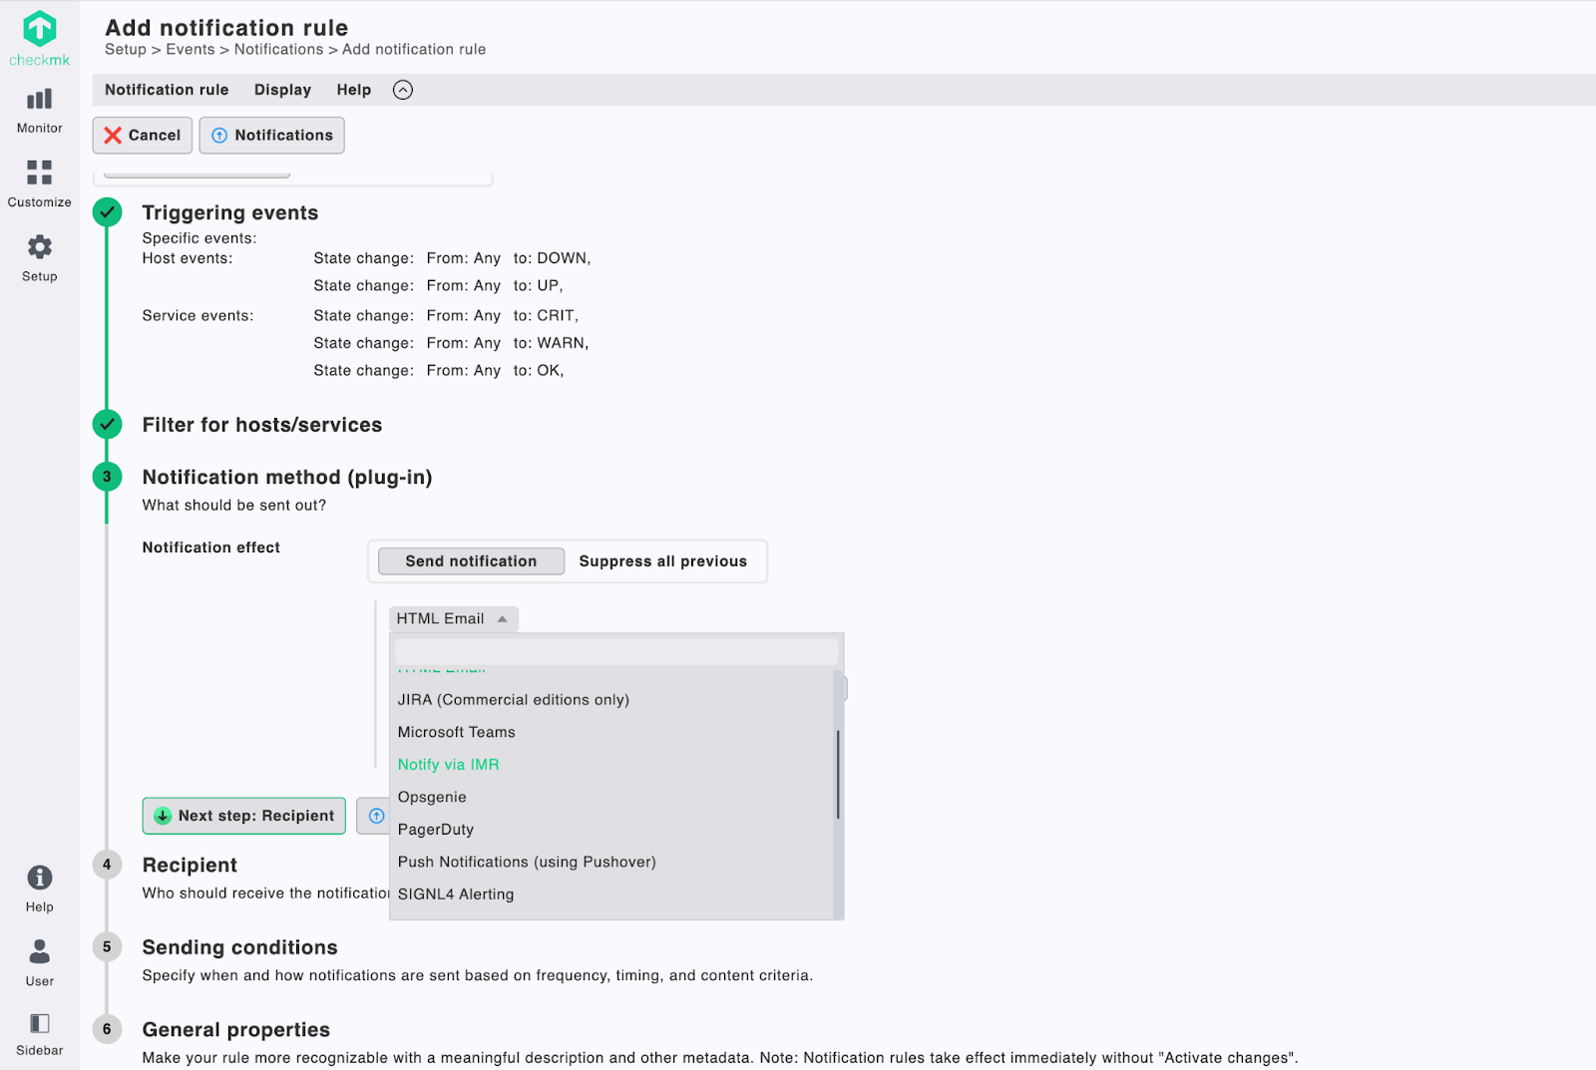Open the Customize menu
Viewport: 1596px width, 1070px height.
[39, 183]
